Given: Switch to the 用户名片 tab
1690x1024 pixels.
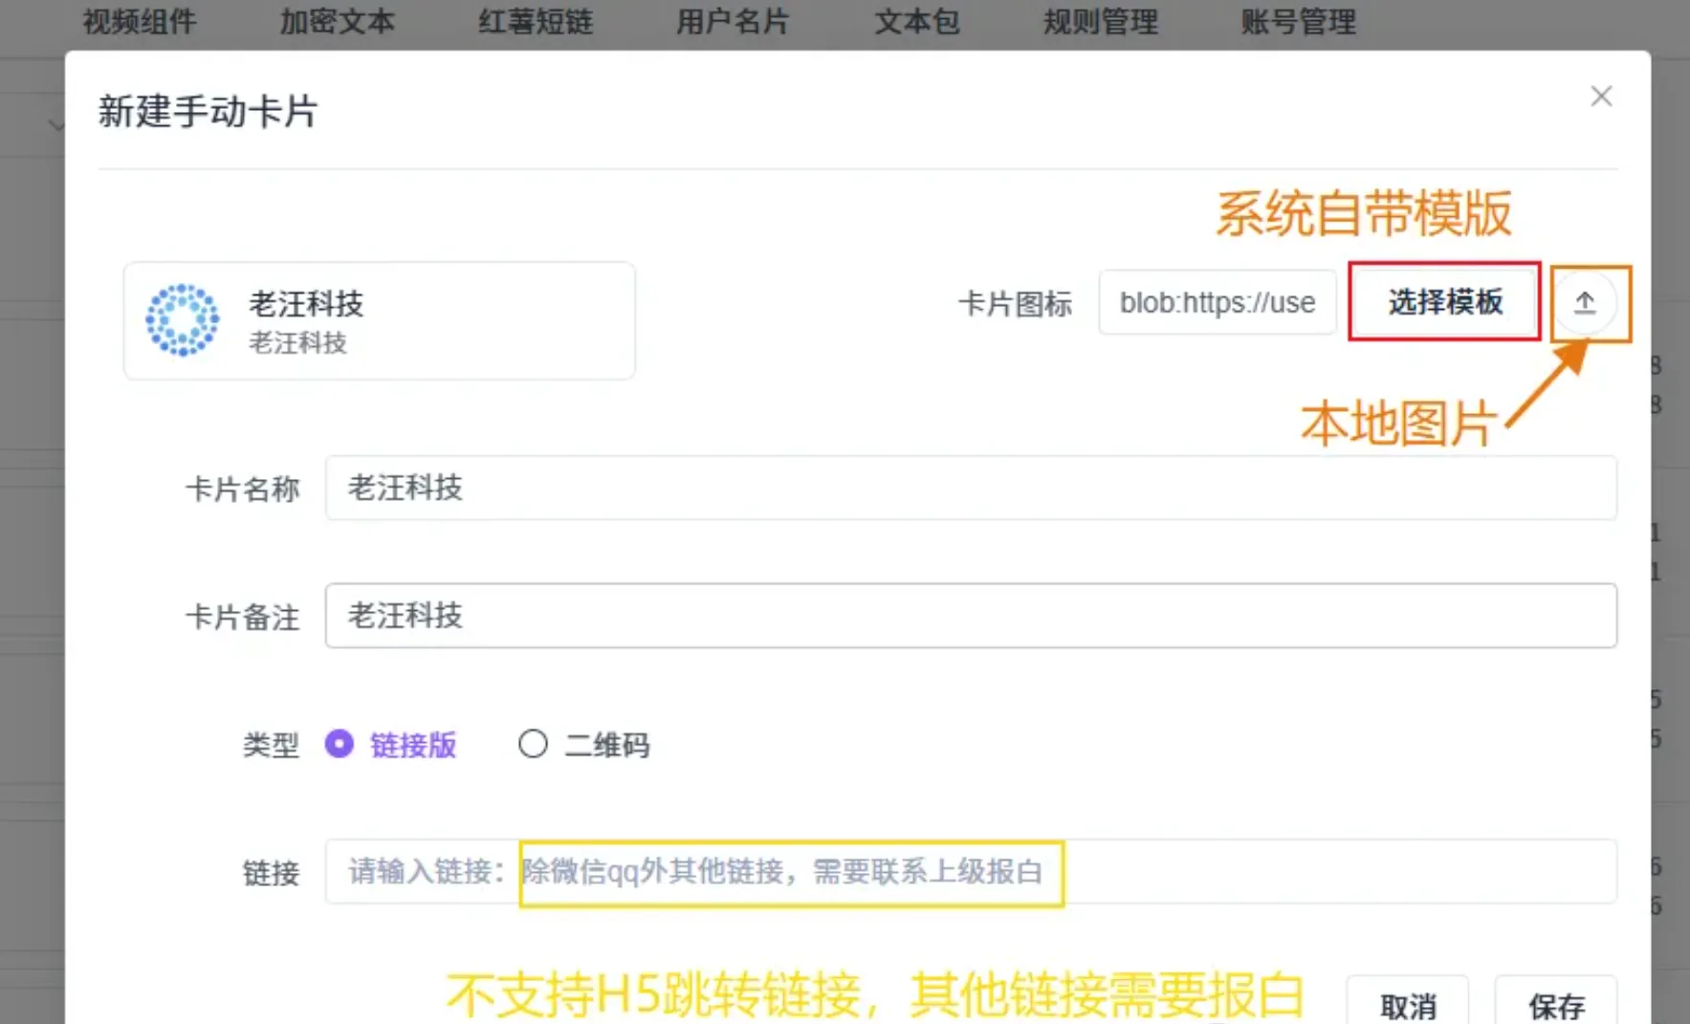Looking at the screenshot, I should (x=733, y=21).
